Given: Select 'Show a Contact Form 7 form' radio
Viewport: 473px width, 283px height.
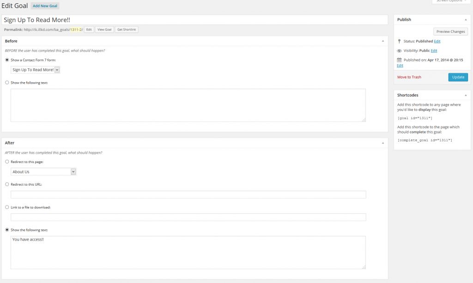Looking at the screenshot, I should click(x=6, y=60).
